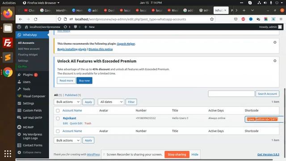Open Superb Helper plugin link
286x161 pixels.
(x=126, y=44)
